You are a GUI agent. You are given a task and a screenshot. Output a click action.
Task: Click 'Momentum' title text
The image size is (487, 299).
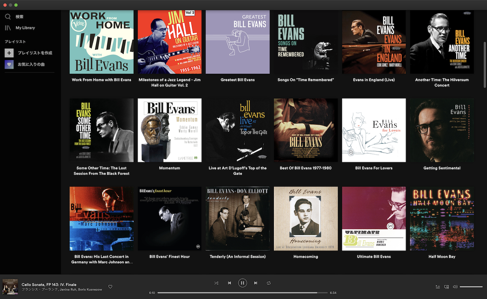[170, 168]
